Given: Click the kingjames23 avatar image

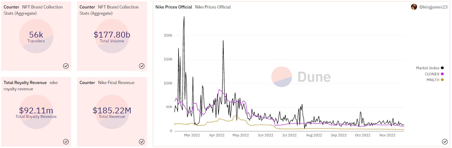Looking at the screenshot, I should 414,7.
